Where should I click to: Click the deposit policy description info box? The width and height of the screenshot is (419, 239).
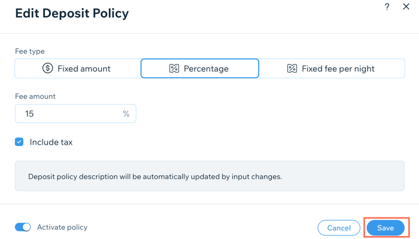point(209,176)
